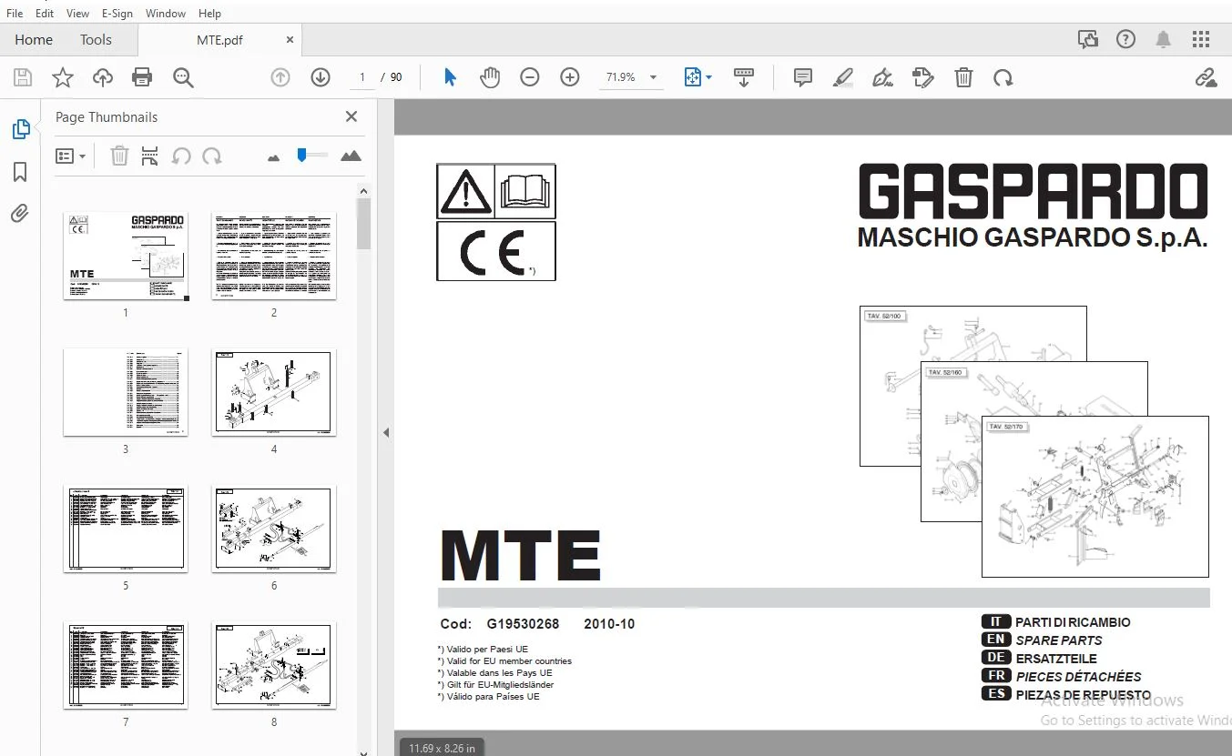Select page 2 thumbnail
This screenshot has height=756, width=1232.
click(x=274, y=257)
